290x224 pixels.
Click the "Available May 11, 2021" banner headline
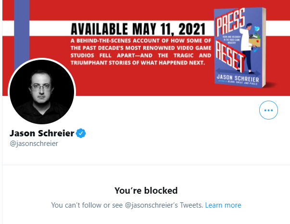click(139, 26)
